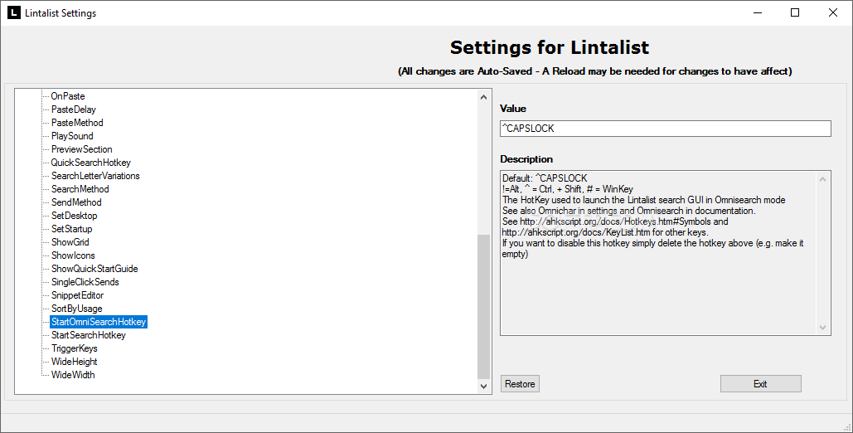Viewport: 853px width, 433px height.
Task: Select PreviewSection entry
Action: coord(81,149)
